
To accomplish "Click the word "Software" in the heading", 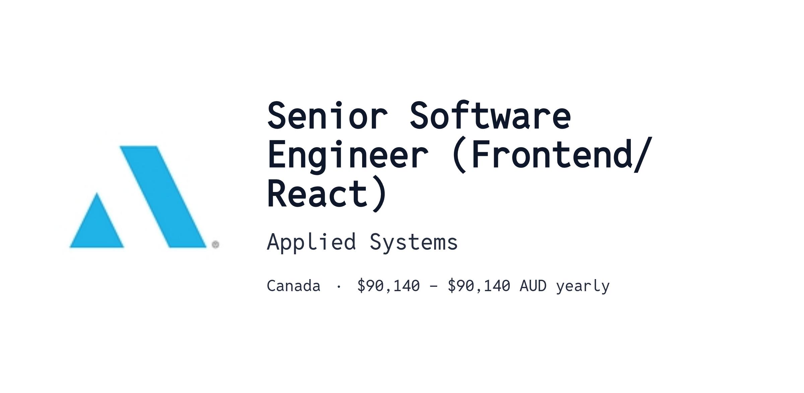I will pyautogui.click(x=490, y=116).
